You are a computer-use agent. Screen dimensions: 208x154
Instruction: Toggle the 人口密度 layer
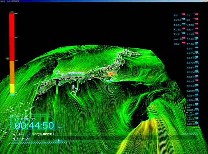click(x=178, y=29)
